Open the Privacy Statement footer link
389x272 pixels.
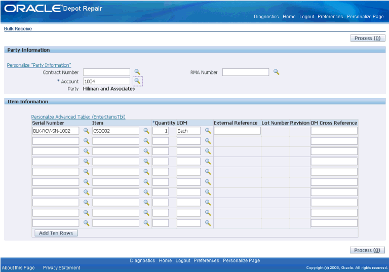[x=61, y=267]
